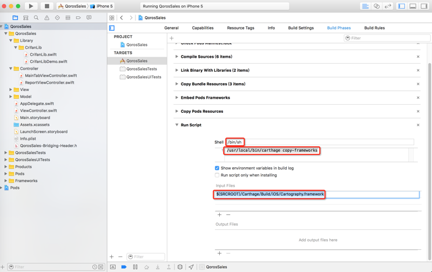Toggle the navigator panel visibility
This screenshot has width=432, height=272.
coord(402,6)
